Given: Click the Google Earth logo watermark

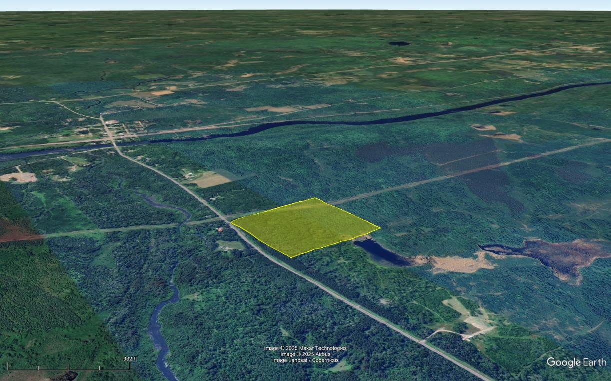Looking at the screenshot, I should pyautogui.click(x=576, y=362).
